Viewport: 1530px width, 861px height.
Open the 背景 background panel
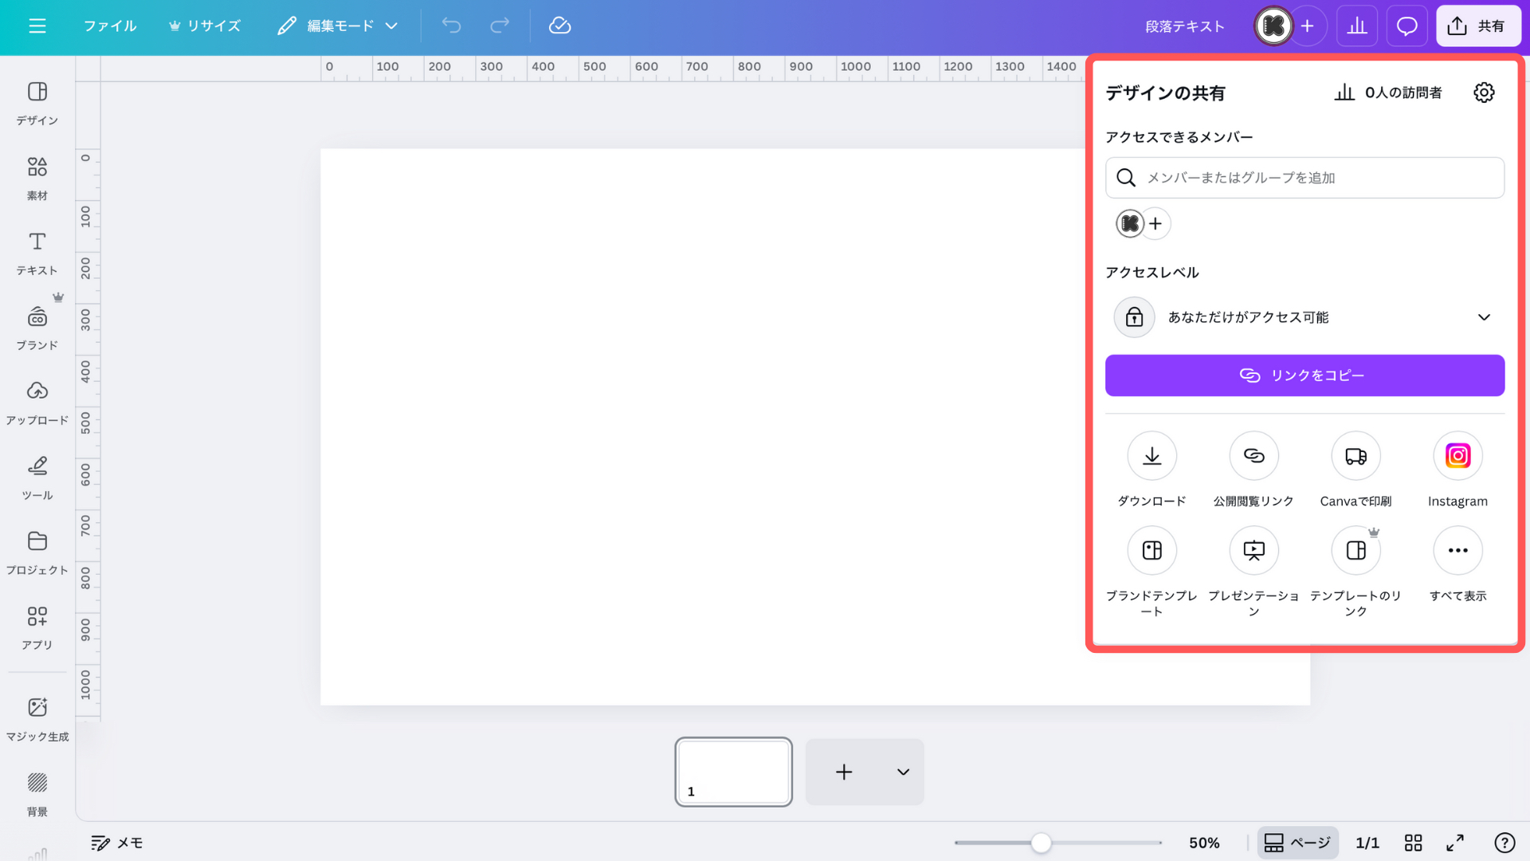pos(37,794)
